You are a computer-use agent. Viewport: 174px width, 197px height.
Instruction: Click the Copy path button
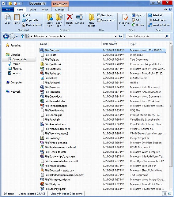point(30,20)
